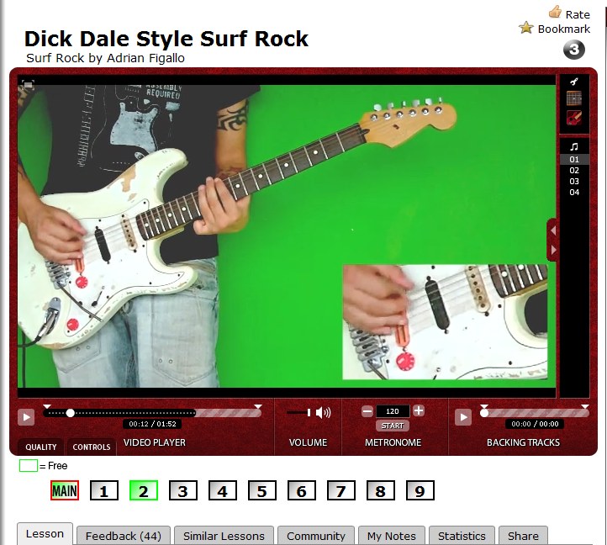Click the thumbs-up Rate icon
607x545 pixels.
(x=555, y=12)
